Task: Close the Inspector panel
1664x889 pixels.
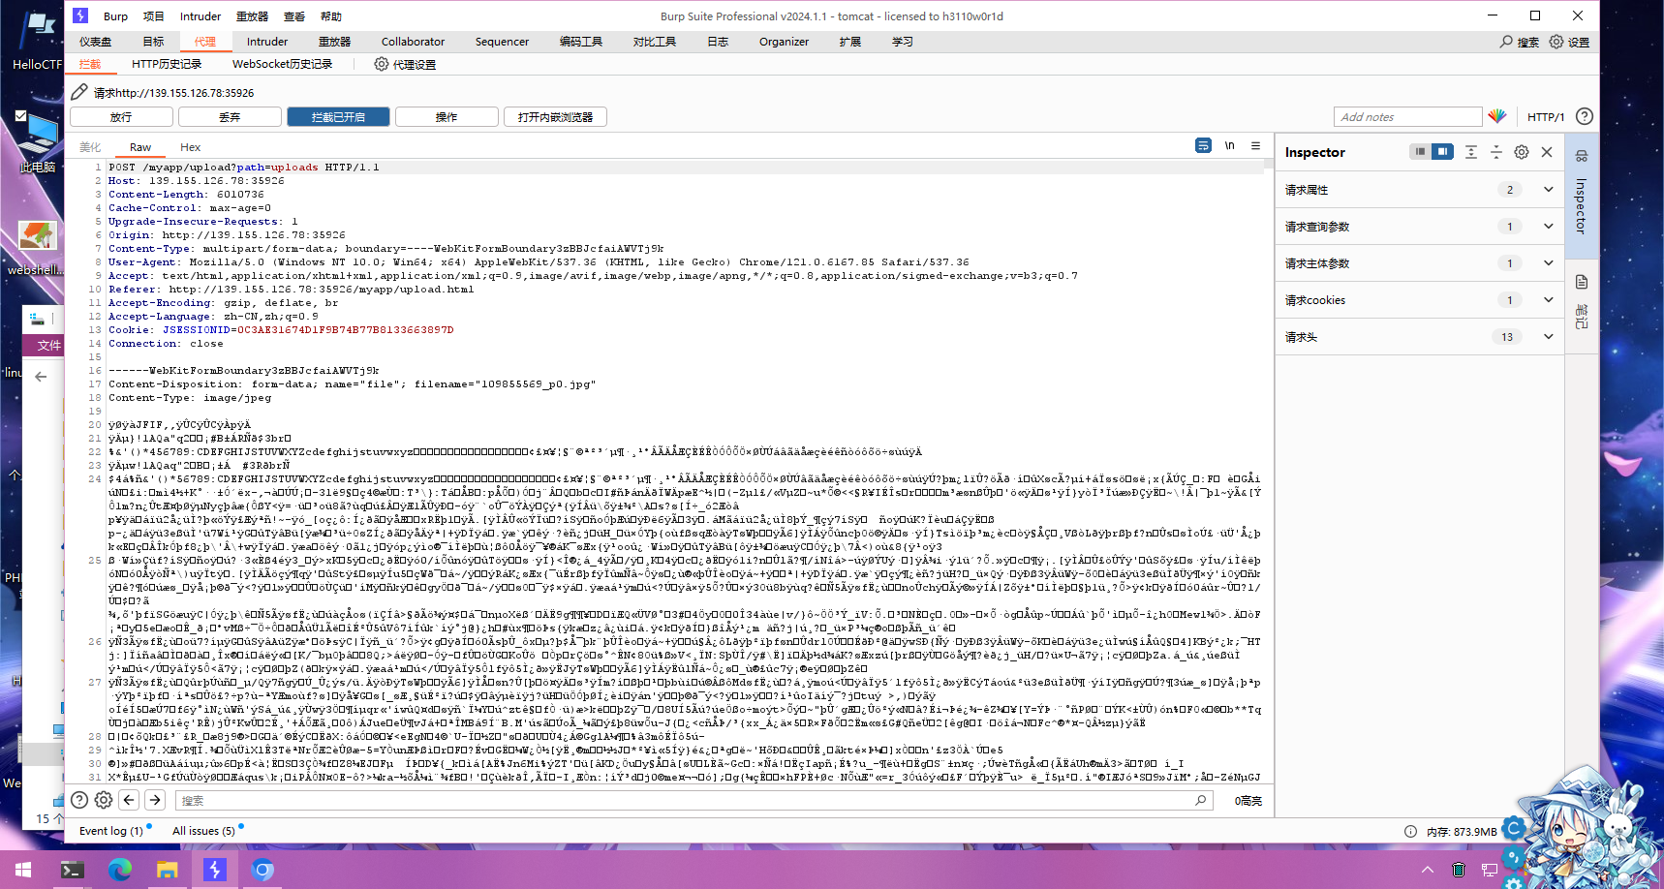Action: tap(1547, 152)
